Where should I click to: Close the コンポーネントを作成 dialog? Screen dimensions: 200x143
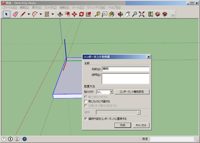tap(148, 57)
